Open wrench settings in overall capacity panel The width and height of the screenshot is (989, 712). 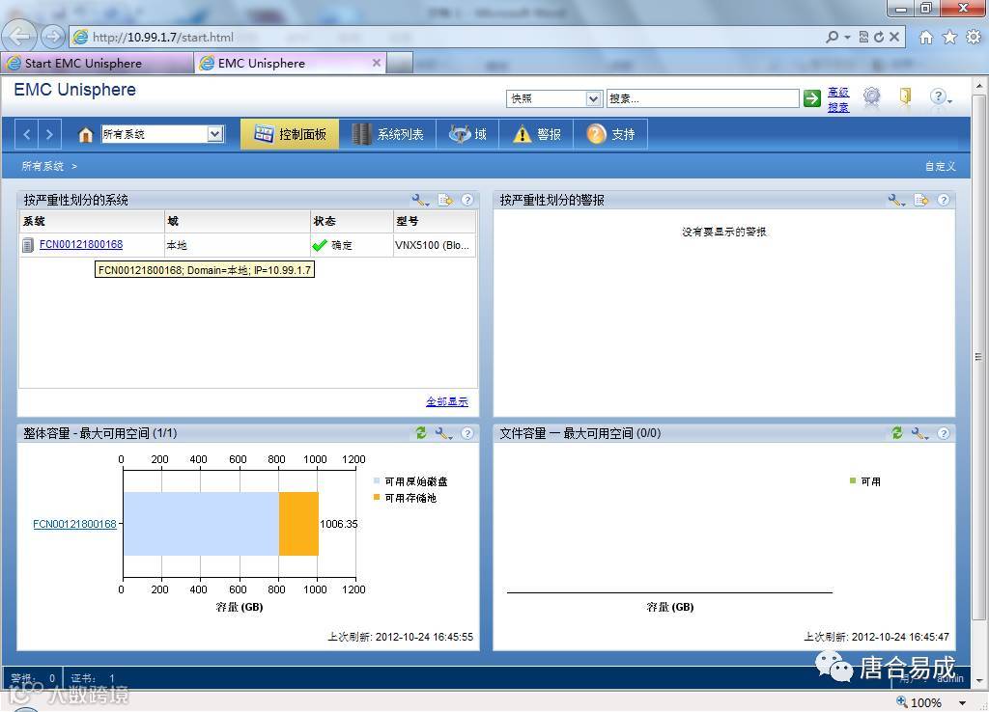click(x=443, y=433)
